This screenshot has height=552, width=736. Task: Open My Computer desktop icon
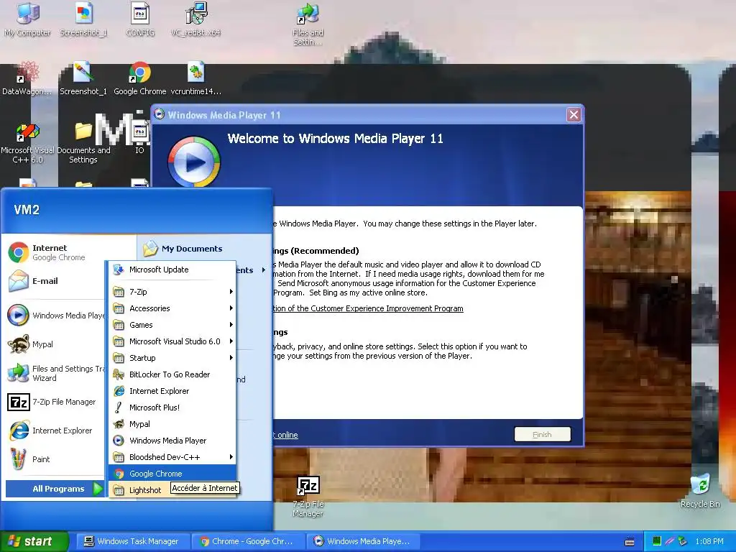coord(27,19)
